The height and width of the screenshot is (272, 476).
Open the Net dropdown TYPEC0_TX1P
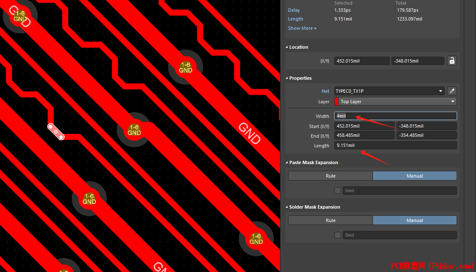389,91
